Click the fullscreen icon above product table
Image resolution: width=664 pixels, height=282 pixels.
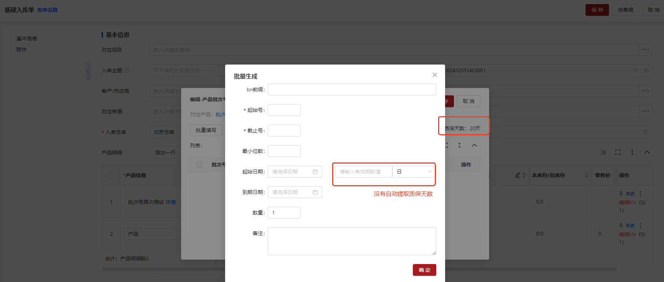pyautogui.click(x=618, y=152)
